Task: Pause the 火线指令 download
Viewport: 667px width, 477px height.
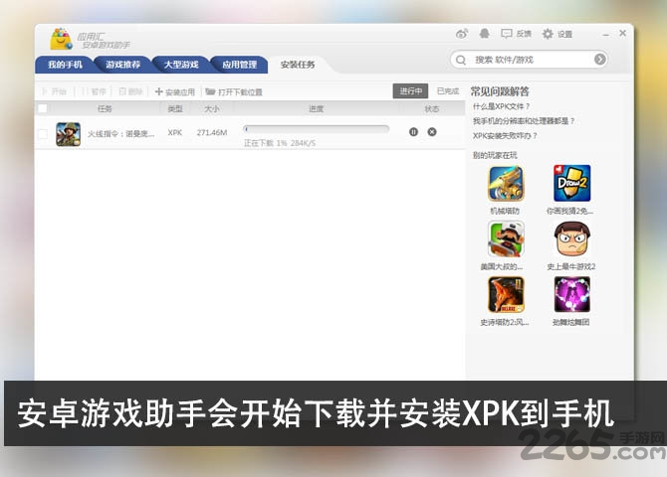Action: point(413,132)
